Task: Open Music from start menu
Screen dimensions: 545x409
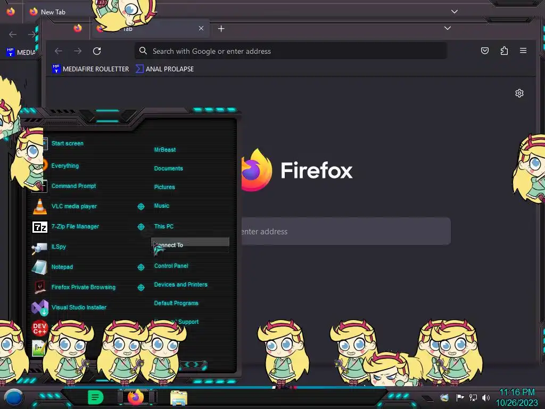Action: tap(162, 206)
